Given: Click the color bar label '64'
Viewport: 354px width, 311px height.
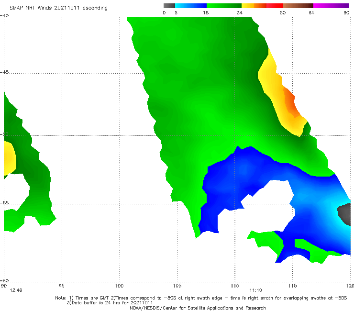Looking at the screenshot, I should (311, 12).
